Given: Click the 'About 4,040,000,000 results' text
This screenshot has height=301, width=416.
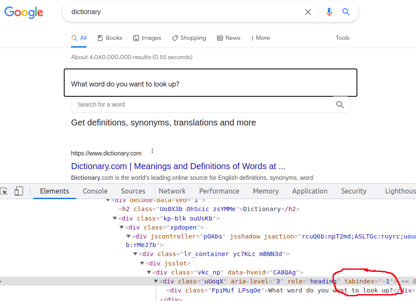Looking at the screenshot, I should (131, 57).
